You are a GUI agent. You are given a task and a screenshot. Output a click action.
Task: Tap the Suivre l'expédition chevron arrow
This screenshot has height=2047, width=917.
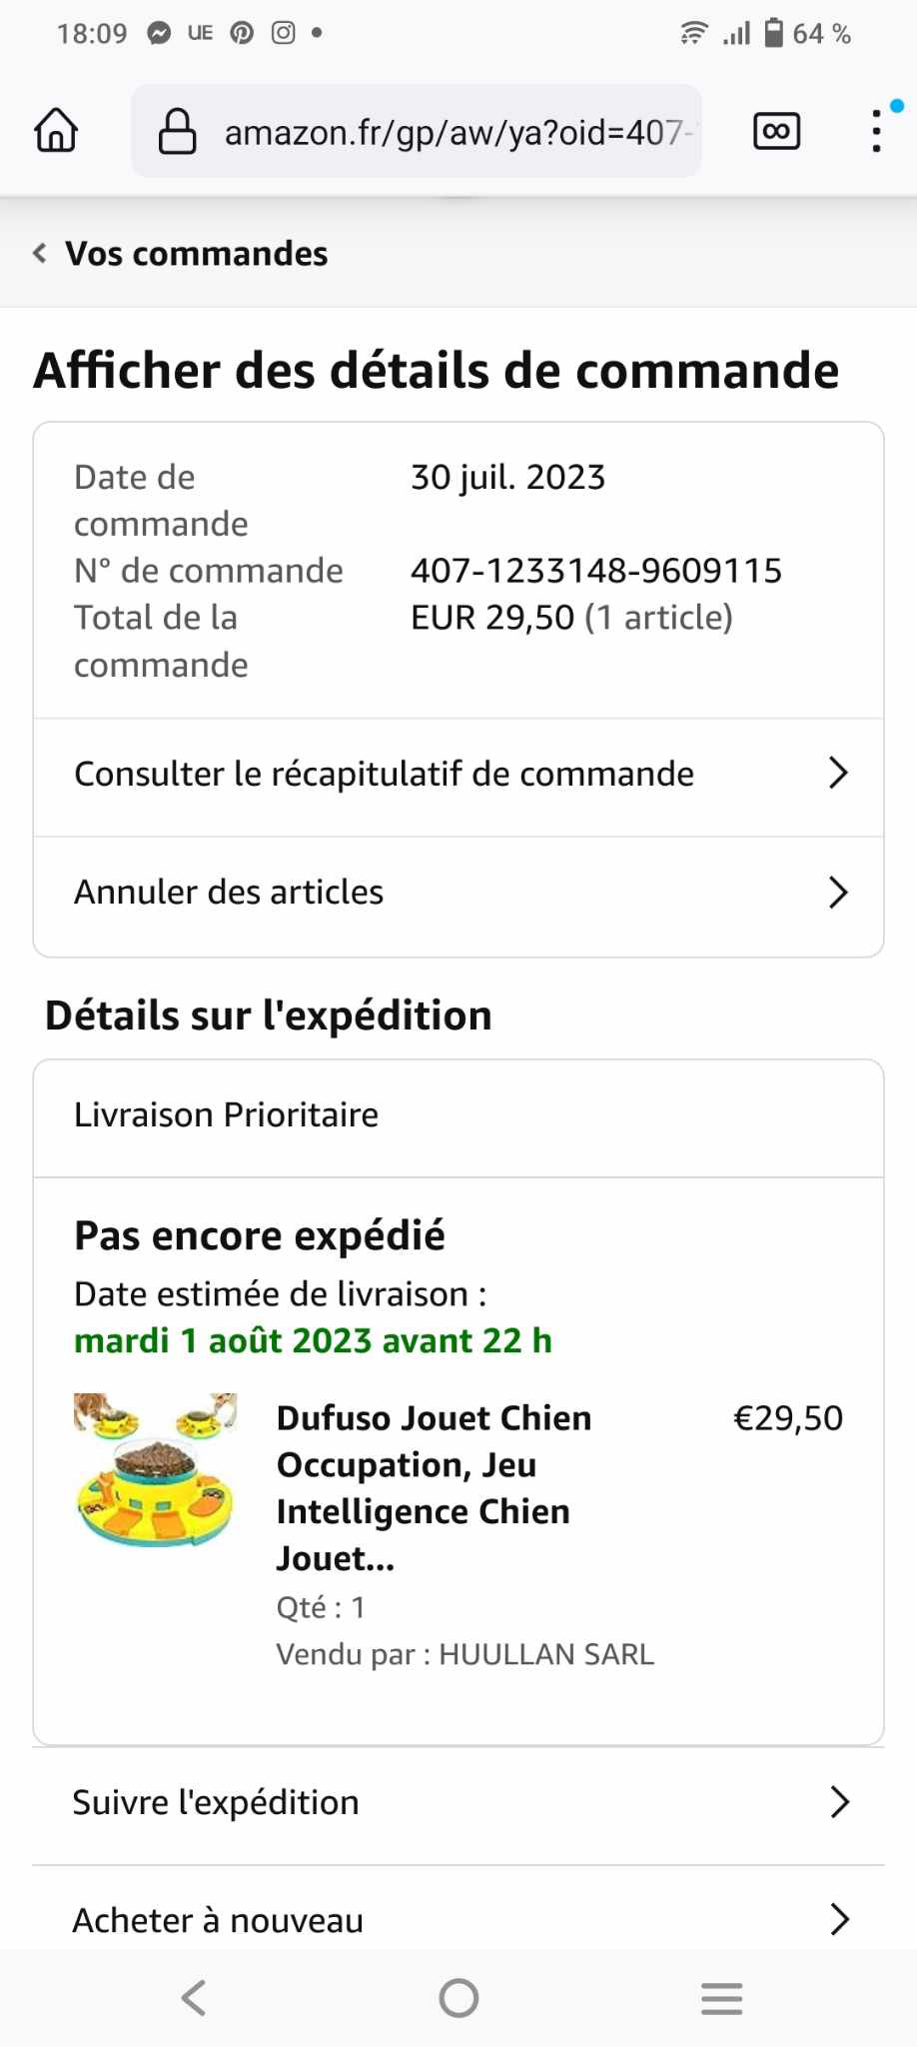(839, 1802)
